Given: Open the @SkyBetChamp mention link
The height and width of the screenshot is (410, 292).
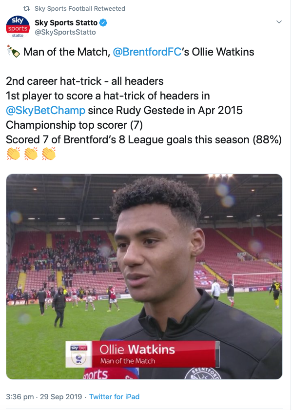Looking at the screenshot, I should click(x=45, y=110).
